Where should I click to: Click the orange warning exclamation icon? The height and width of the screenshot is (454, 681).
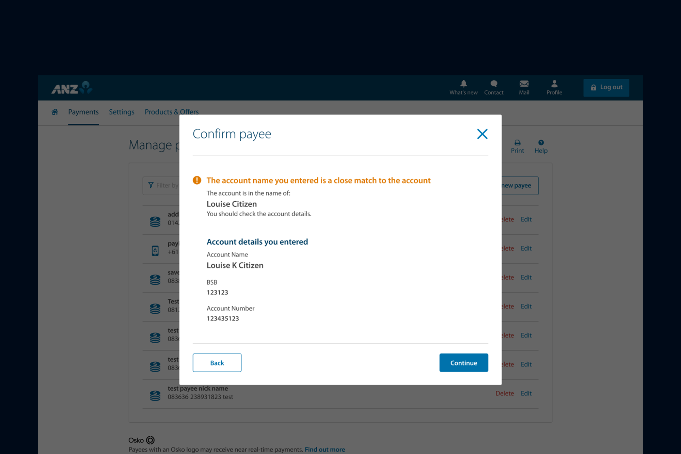point(197,180)
